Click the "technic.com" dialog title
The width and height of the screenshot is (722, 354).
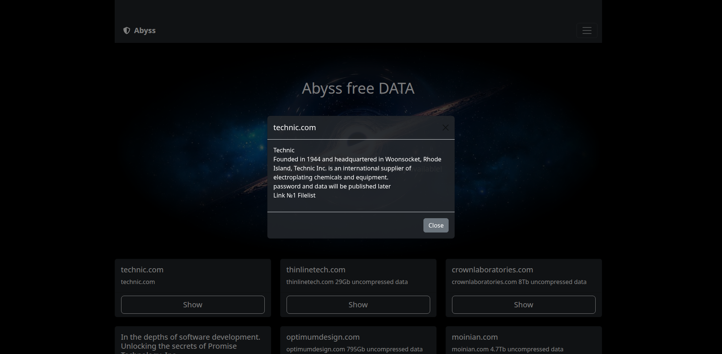tap(294, 128)
